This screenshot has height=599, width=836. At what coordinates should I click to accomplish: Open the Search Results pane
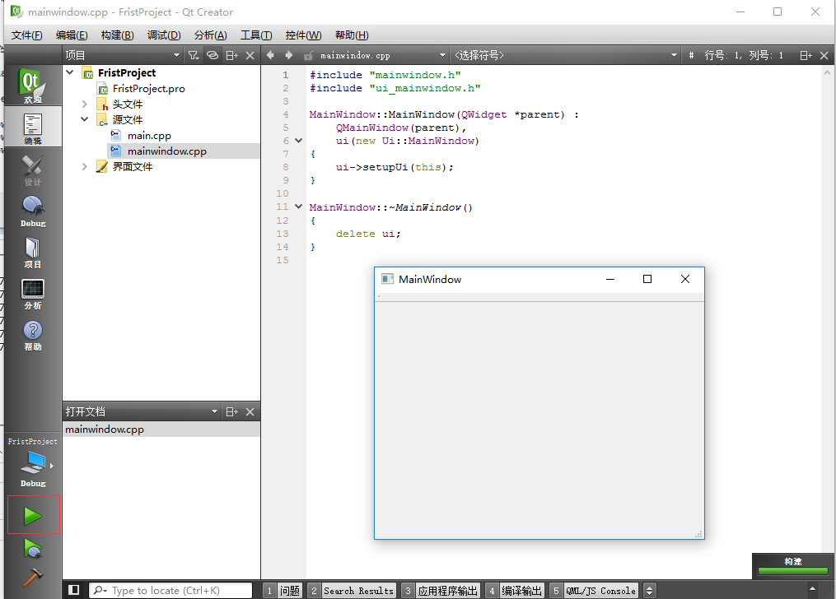click(352, 591)
